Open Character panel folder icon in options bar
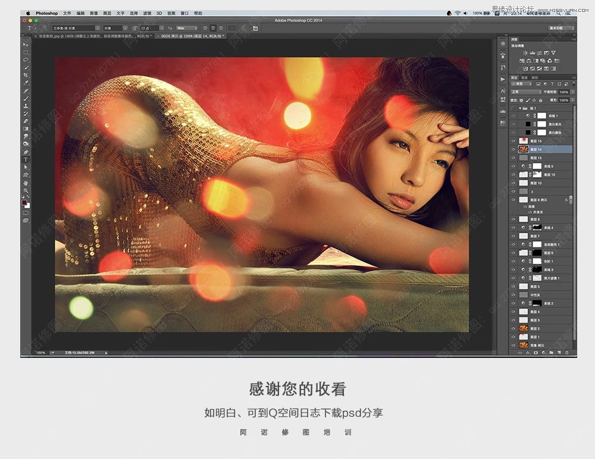 [x=255, y=28]
